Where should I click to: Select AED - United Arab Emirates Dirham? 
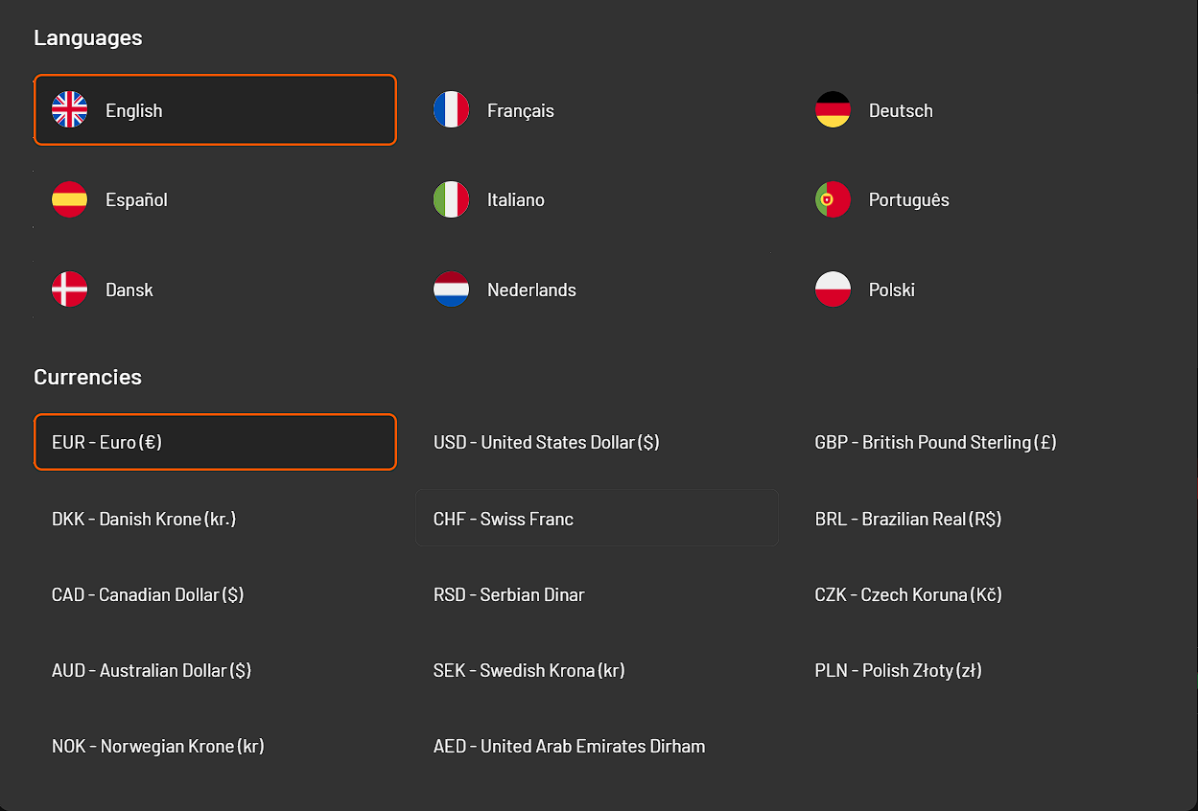[x=569, y=746]
